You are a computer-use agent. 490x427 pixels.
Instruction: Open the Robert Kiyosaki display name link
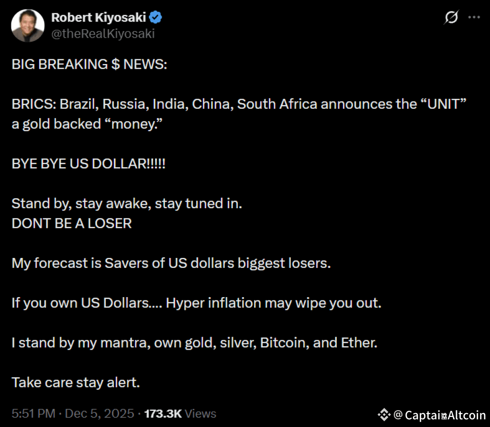tap(100, 18)
